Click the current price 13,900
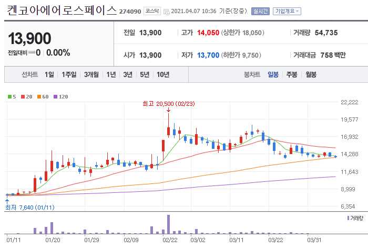Viewport: 368px width, 251px height. (29, 38)
